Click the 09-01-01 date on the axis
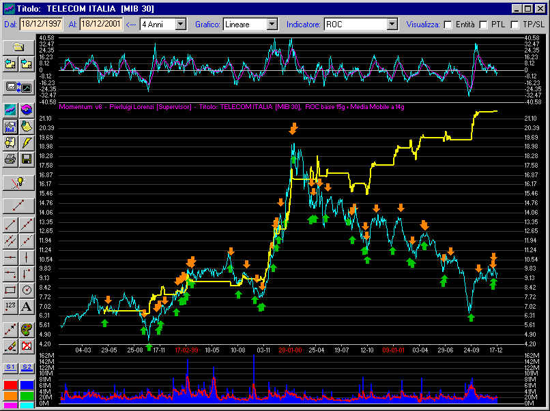This screenshot has width=550, height=411. [393, 350]
